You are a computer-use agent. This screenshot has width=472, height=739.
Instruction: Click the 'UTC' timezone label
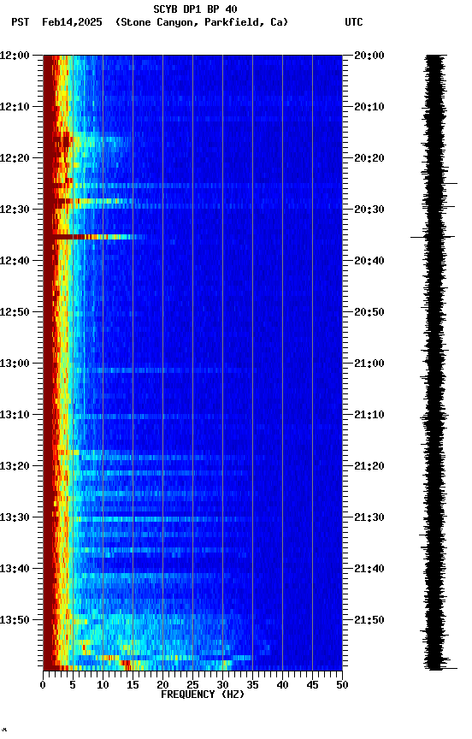354,22
